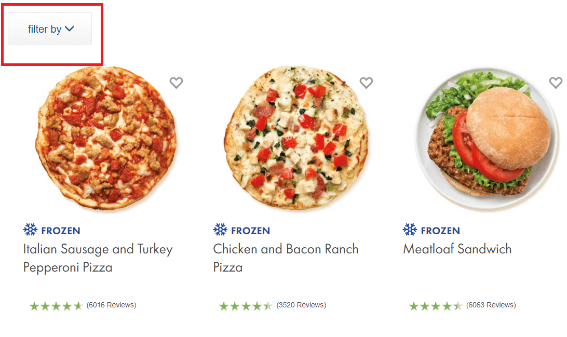Image resolution: width=567 pixels, height=337 pixels.
Task: Click the ranch pizza star rating bar
Action: (246, 305)
